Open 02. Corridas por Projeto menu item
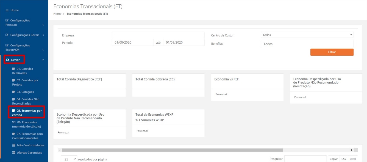 coord(25,83)
